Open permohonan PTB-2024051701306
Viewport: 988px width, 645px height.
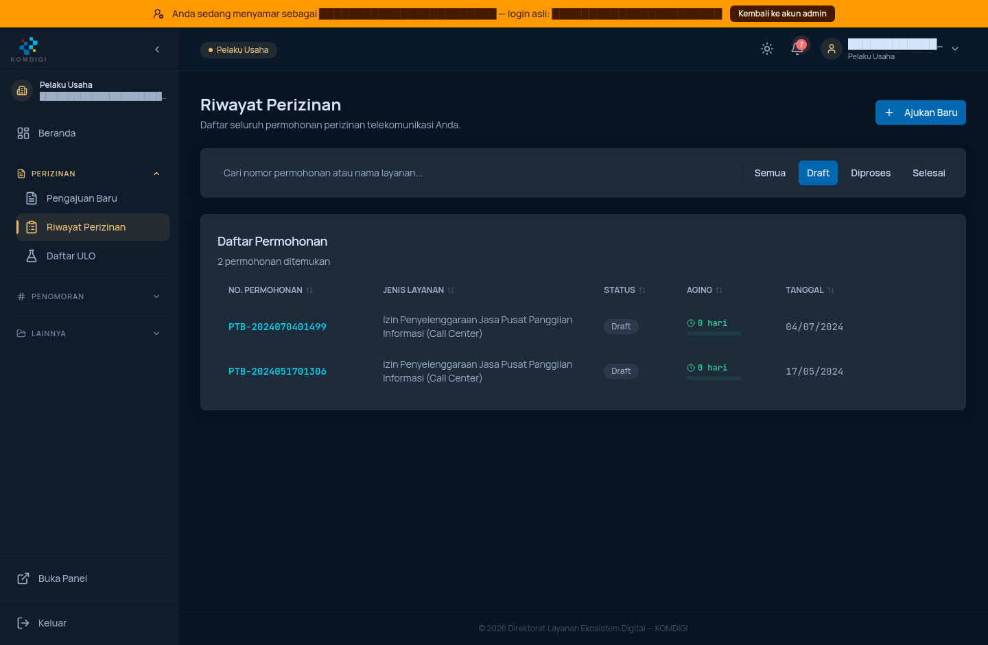point(277,371)
